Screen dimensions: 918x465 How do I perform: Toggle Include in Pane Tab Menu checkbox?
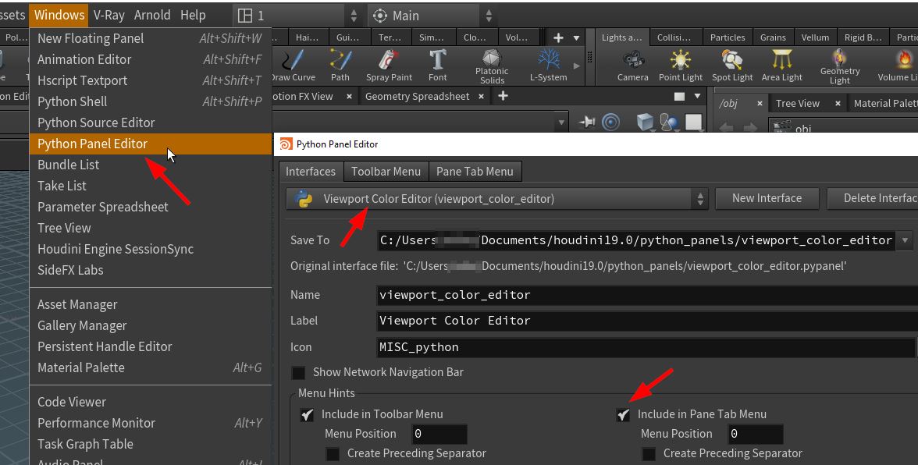pos(623,415)
